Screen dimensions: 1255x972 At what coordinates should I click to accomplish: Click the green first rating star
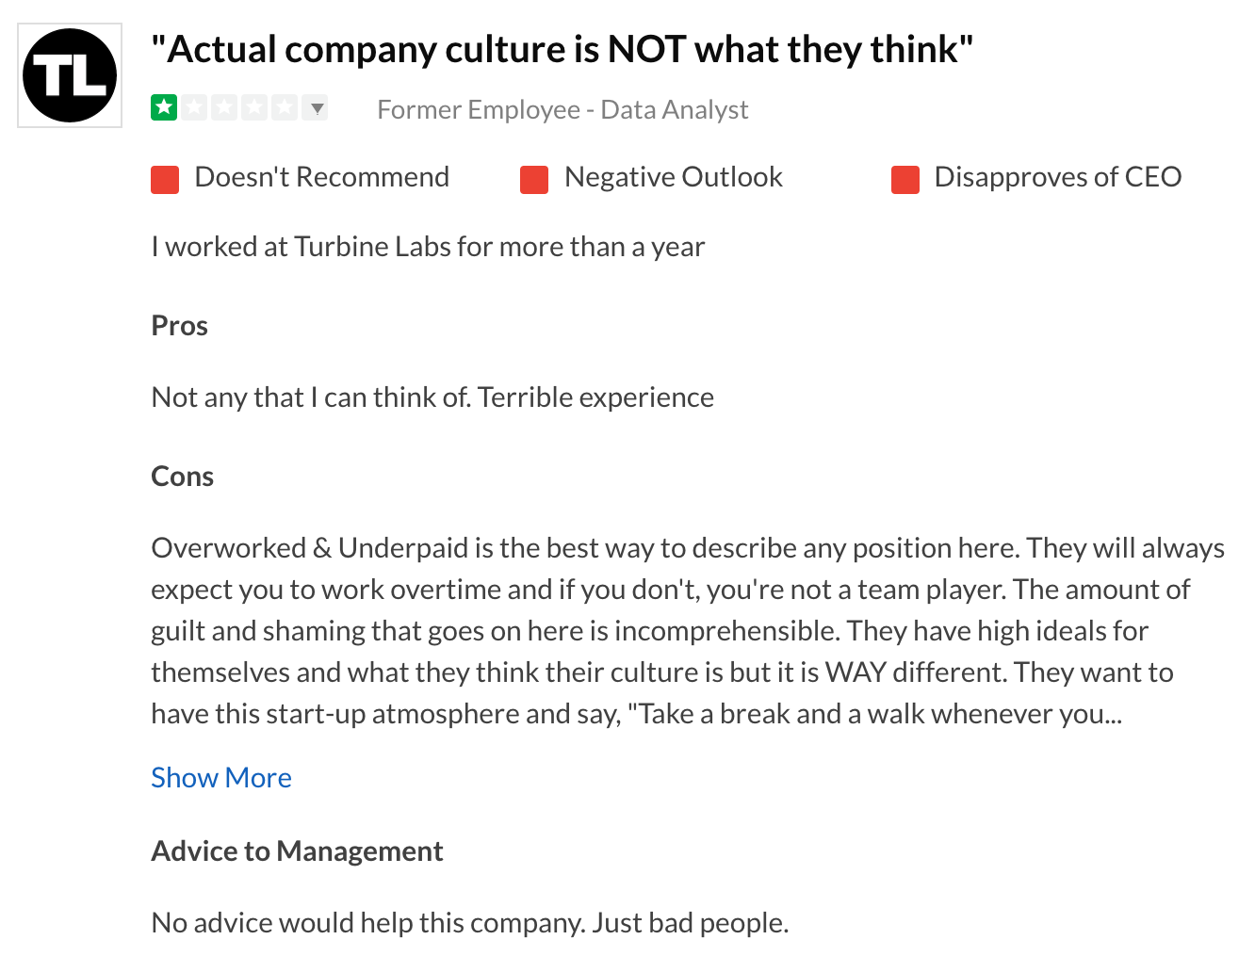point(164,107)
